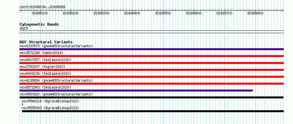Screen dimensions: 293x124
Task: Click the Cytogenetic Bands track title
Action: click(x=39, y=24)
